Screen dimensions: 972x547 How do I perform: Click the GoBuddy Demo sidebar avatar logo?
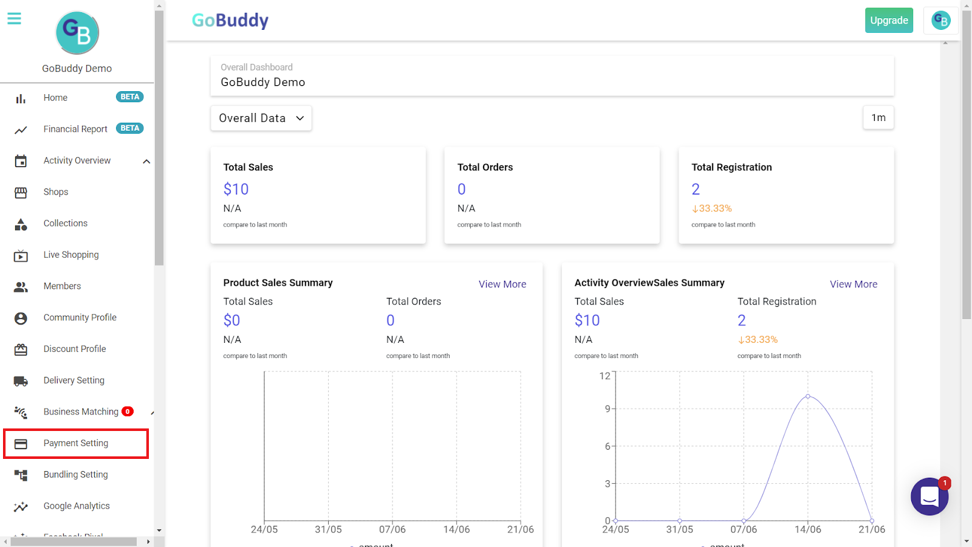click(x=77, y=33)
